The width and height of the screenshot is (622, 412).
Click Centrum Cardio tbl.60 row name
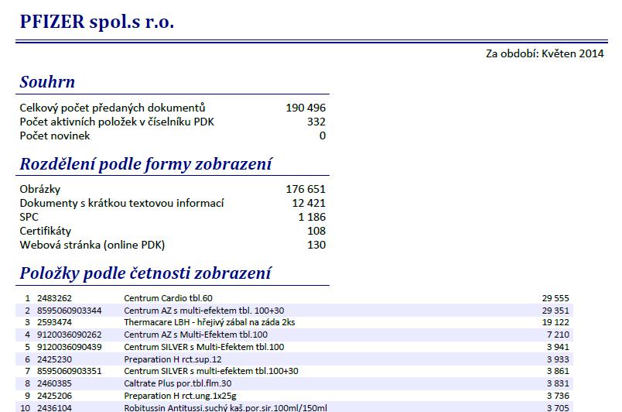coord(168,298)
